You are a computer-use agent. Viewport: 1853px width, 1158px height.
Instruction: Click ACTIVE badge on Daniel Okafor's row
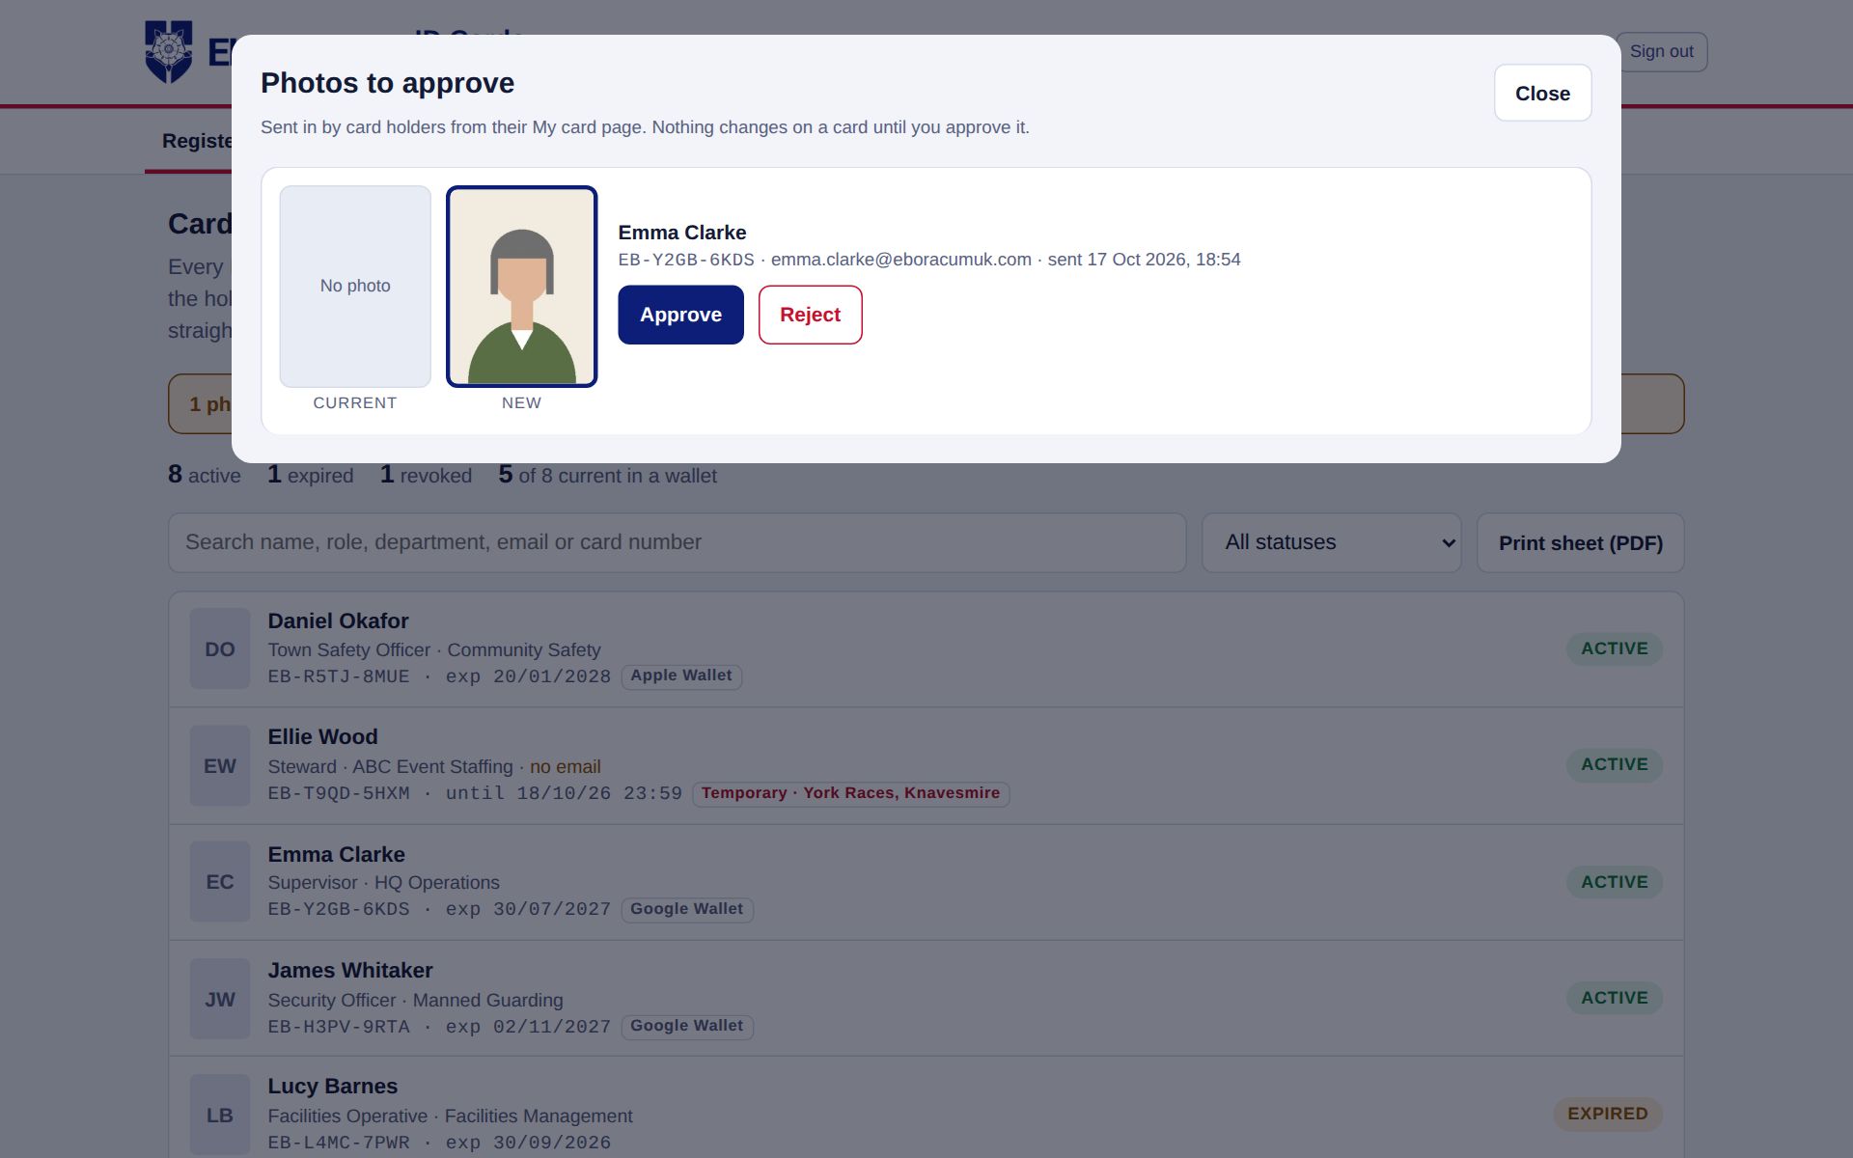[1615, 648]
